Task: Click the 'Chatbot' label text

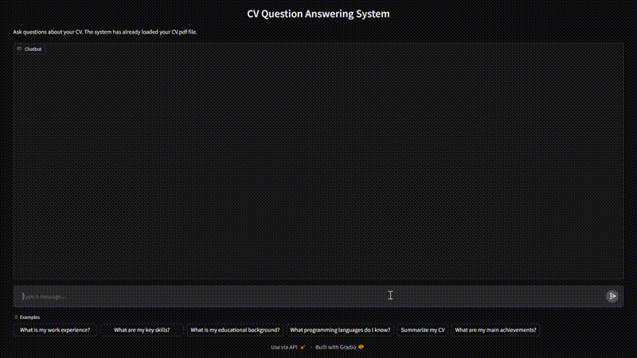Action: tap(33, 49)
